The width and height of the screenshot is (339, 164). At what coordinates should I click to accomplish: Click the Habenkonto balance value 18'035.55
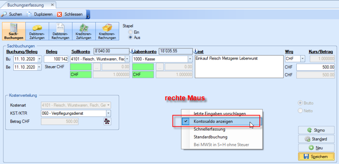point(175,51)
